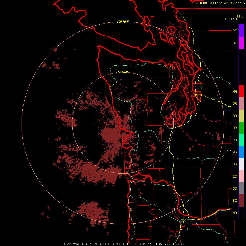
Task: Click the 50 NMI range ring label
Action: pyautogui.click(x=123, y=72)
